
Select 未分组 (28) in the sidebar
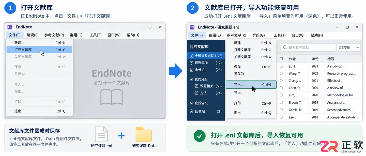[x=206, y=70]
